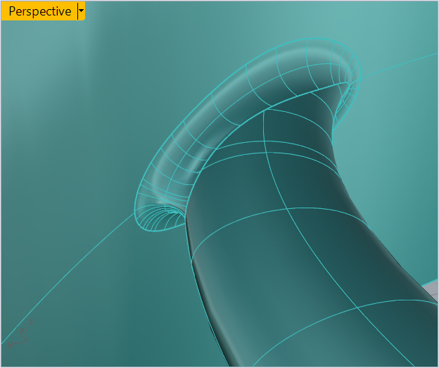Viewport: 439px width, 368px height.
Task: Select the Perspective viewport title label
Action: tap(40, 11)
